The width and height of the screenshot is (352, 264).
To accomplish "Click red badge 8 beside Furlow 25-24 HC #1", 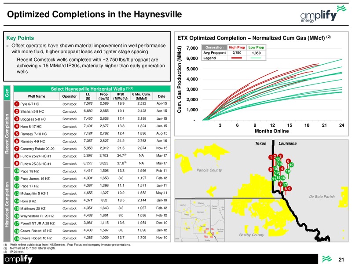I will point(17,156).
